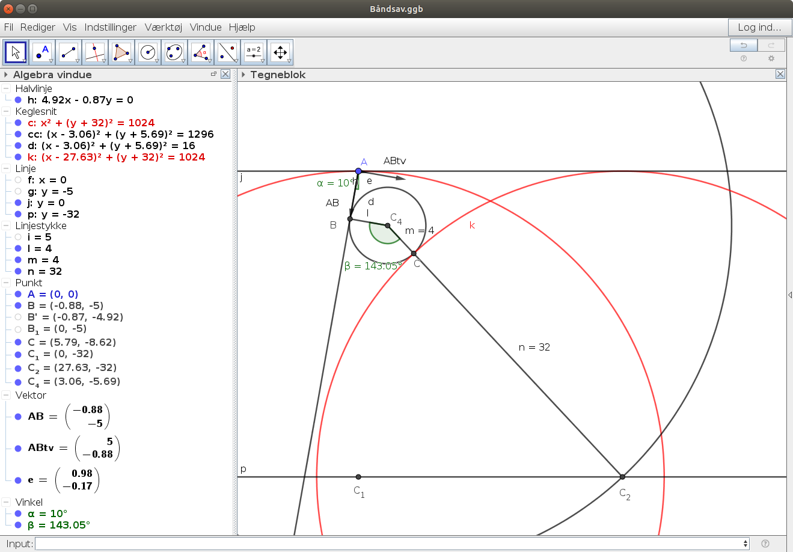This screenshot has height=552, width=793.
Task: Select angle α = 10° entry
Action: tap(47, 514)
